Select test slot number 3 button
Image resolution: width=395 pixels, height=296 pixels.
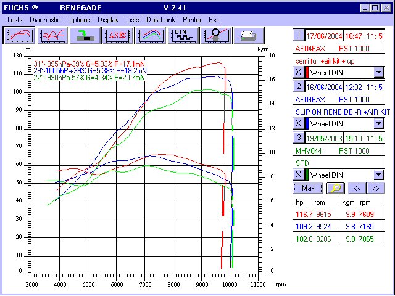[299, 138]
